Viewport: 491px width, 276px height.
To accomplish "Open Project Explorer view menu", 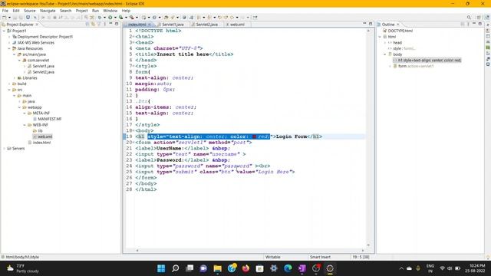I will pyautogui.click(x=105, y=24).
